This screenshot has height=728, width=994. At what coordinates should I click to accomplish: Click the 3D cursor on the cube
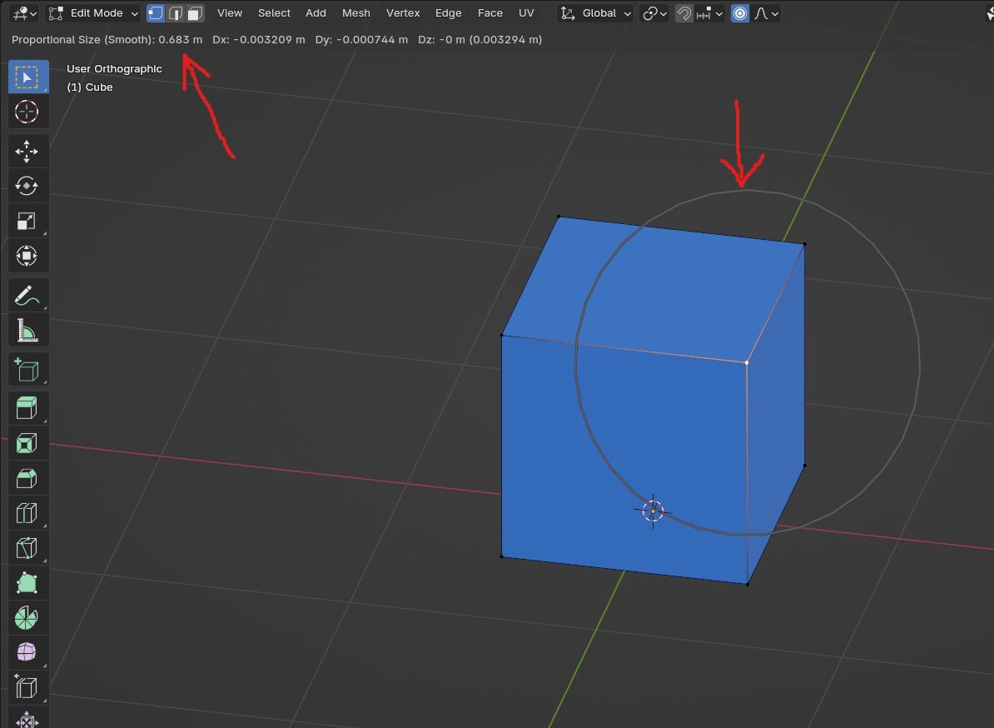653,511
